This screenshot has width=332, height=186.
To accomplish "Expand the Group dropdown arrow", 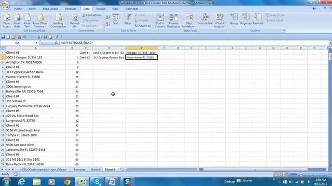I will (234, 26).
